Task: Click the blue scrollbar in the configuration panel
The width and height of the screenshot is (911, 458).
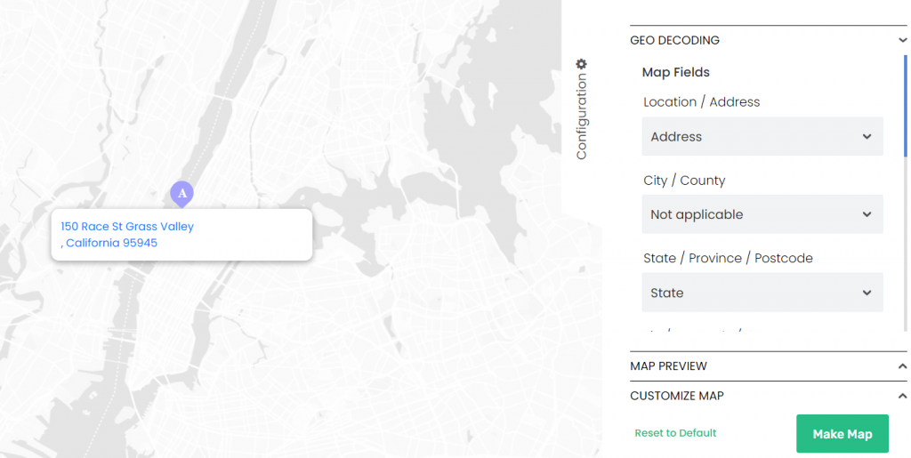Action: (x=905, y=93)
